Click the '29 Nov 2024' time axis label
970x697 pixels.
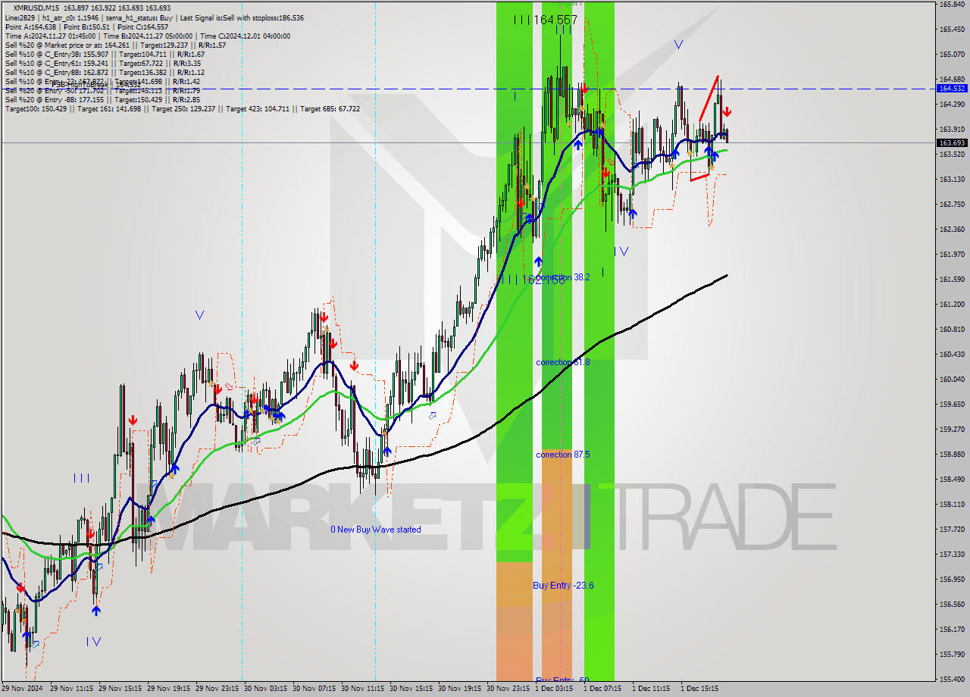coord(23,689)
